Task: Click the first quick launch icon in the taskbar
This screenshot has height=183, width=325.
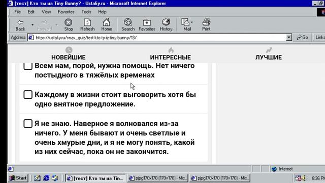Action: point(37,178)
